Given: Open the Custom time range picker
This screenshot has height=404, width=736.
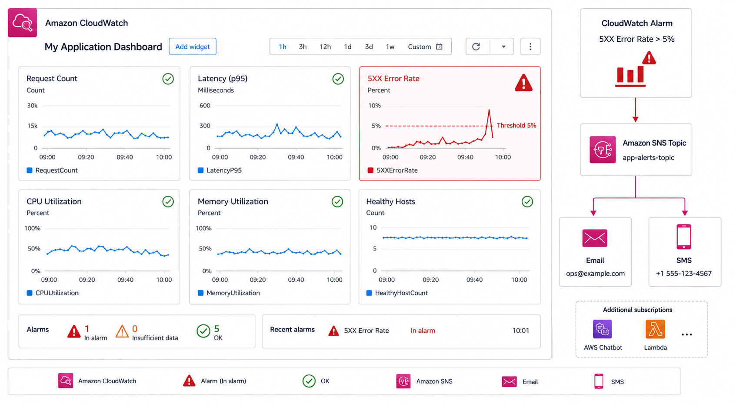Looking at the screenshot, I should [x=425, y=47].
